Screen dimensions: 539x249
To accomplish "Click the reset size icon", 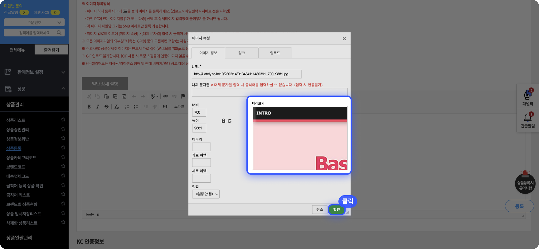I will point(230,121).
